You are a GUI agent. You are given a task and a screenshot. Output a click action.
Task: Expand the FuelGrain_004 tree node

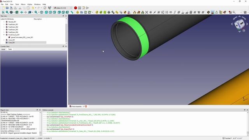pos(4,32)
